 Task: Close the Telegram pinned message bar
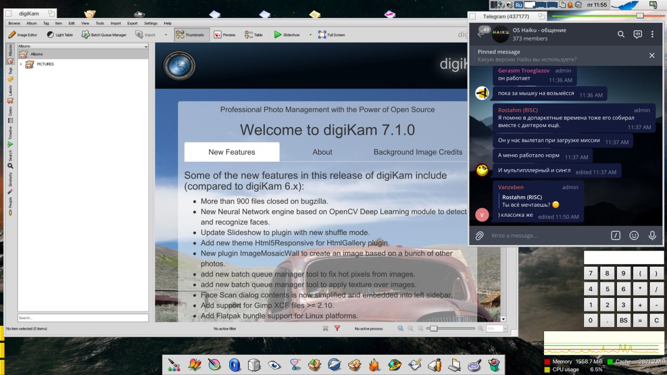point(652,55)
